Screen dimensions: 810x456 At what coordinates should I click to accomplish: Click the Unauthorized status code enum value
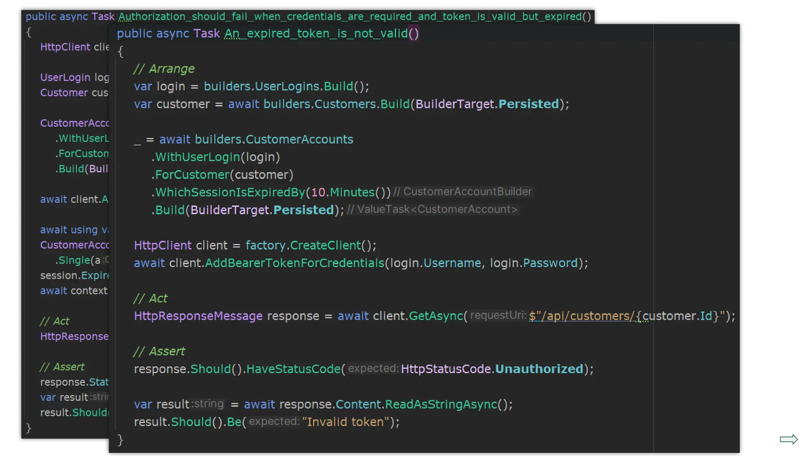pos(539,369)
